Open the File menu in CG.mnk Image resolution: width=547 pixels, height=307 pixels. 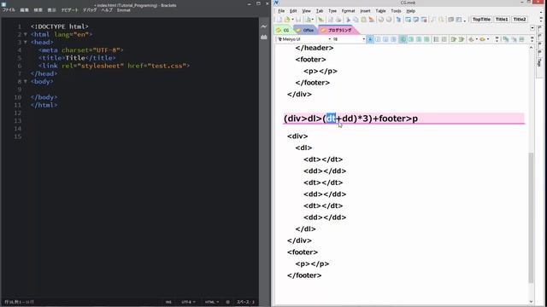(x=281, y=11)
